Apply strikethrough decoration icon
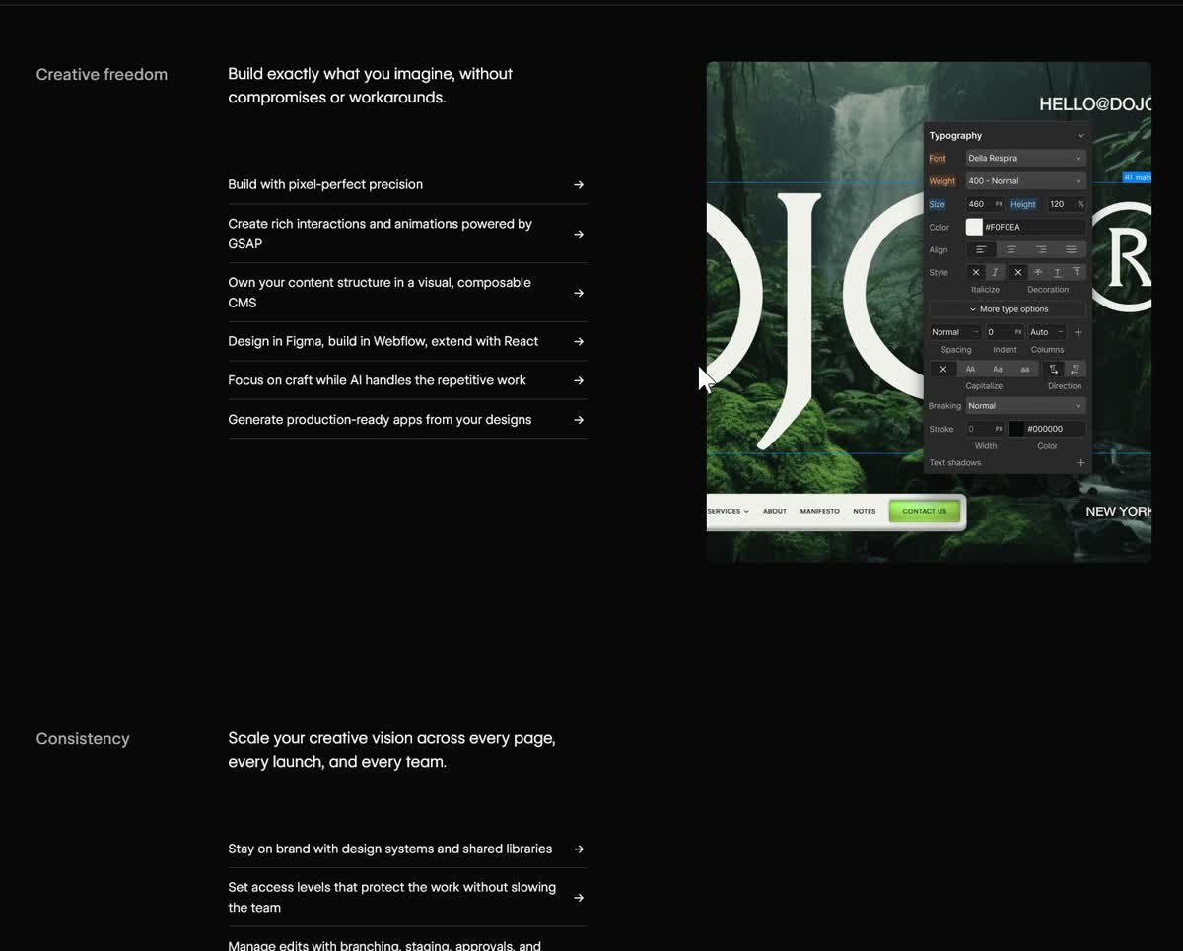This screenshot has width=1183, height=951. coord(1038,272)
